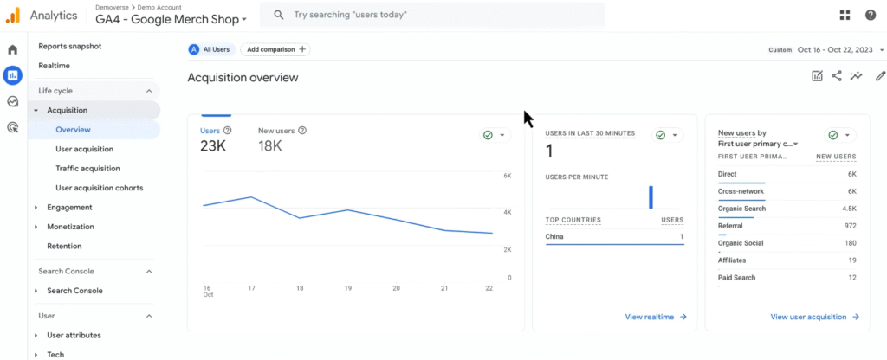Click the Add comparison button
Image resolution: width=887 pixels, height=360 pixels.
tap(275, 49)
